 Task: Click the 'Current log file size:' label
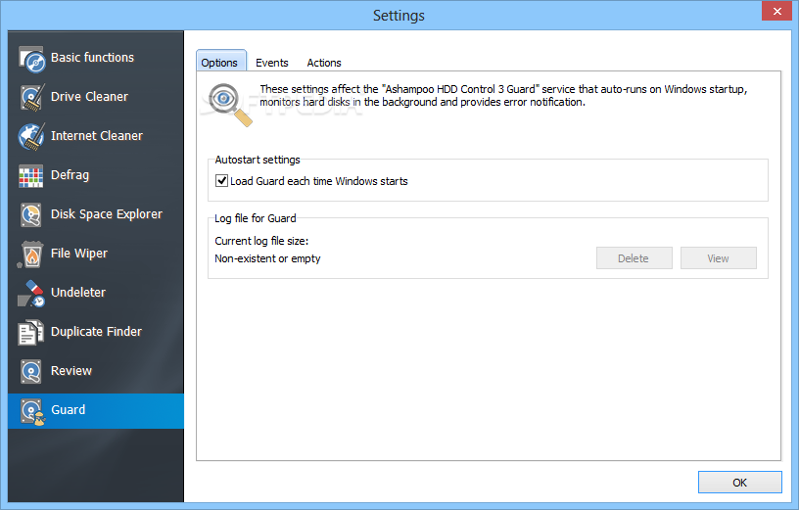261,241
